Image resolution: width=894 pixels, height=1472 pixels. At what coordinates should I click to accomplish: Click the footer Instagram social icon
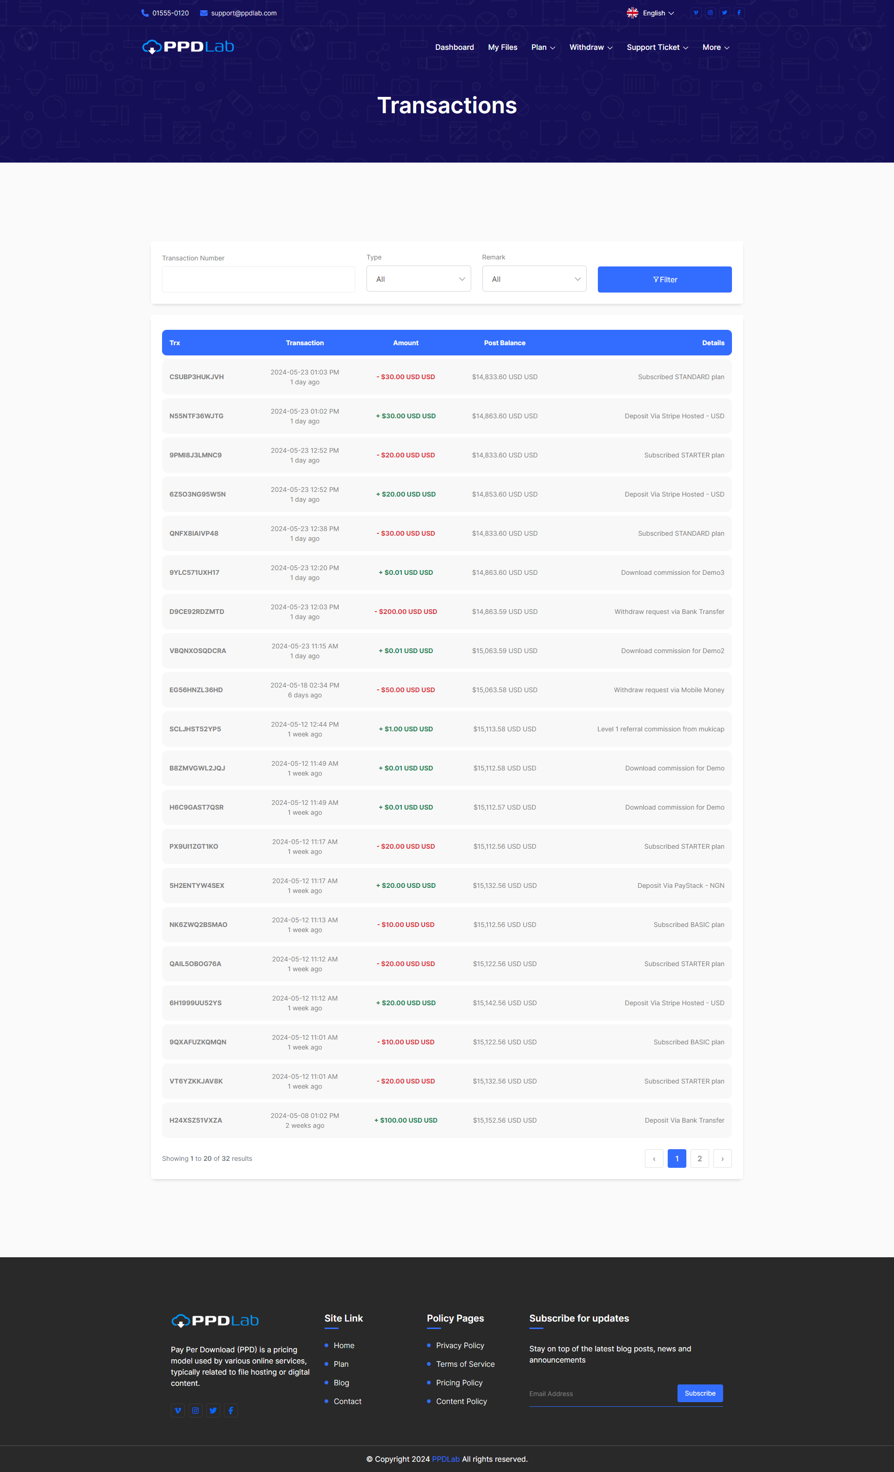pyautogui.click(x=195, y=1411)
